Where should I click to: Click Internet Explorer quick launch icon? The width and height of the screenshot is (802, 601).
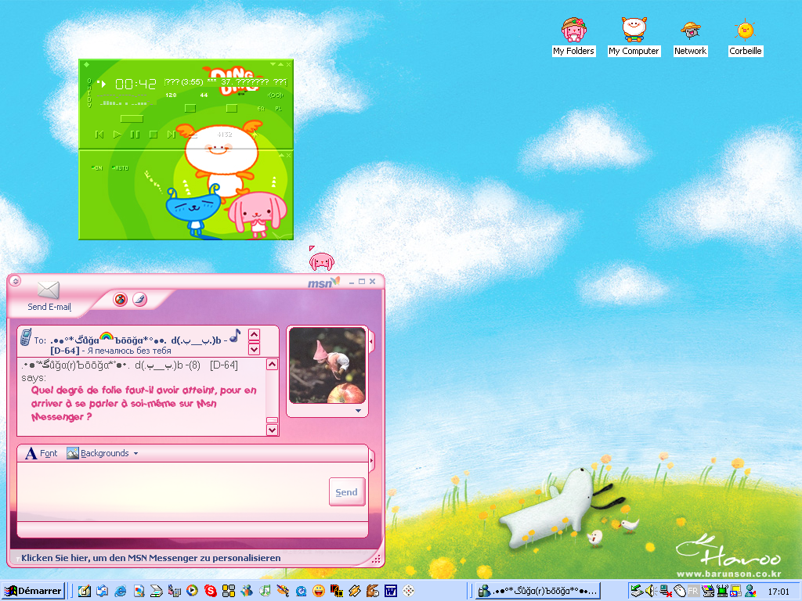[120, 591]
